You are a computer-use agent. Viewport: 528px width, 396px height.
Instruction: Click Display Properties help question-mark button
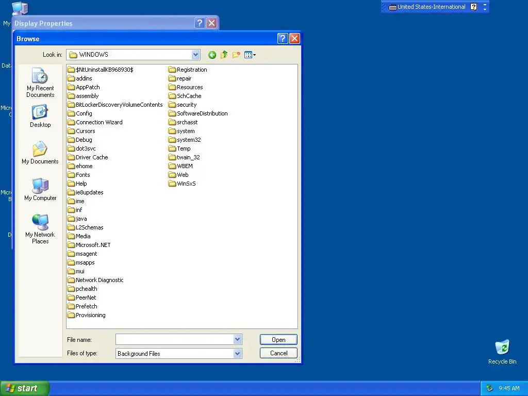pyautogui.click(x=200, y=23)
